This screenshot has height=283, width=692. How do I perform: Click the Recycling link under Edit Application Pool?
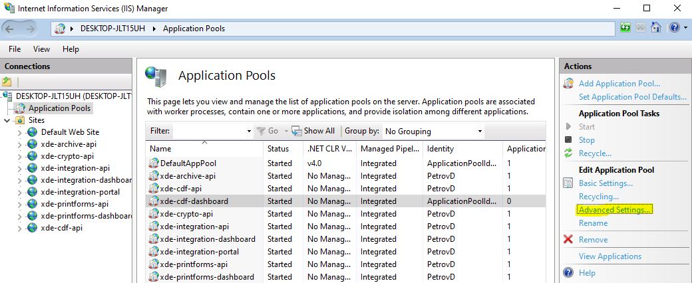tap(599, 196)
